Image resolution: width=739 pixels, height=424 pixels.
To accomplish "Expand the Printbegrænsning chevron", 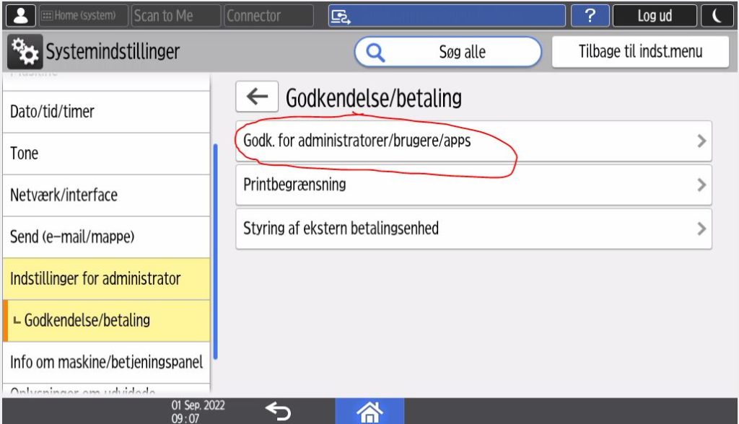I will pyautogui.click(x=701, y=185).
